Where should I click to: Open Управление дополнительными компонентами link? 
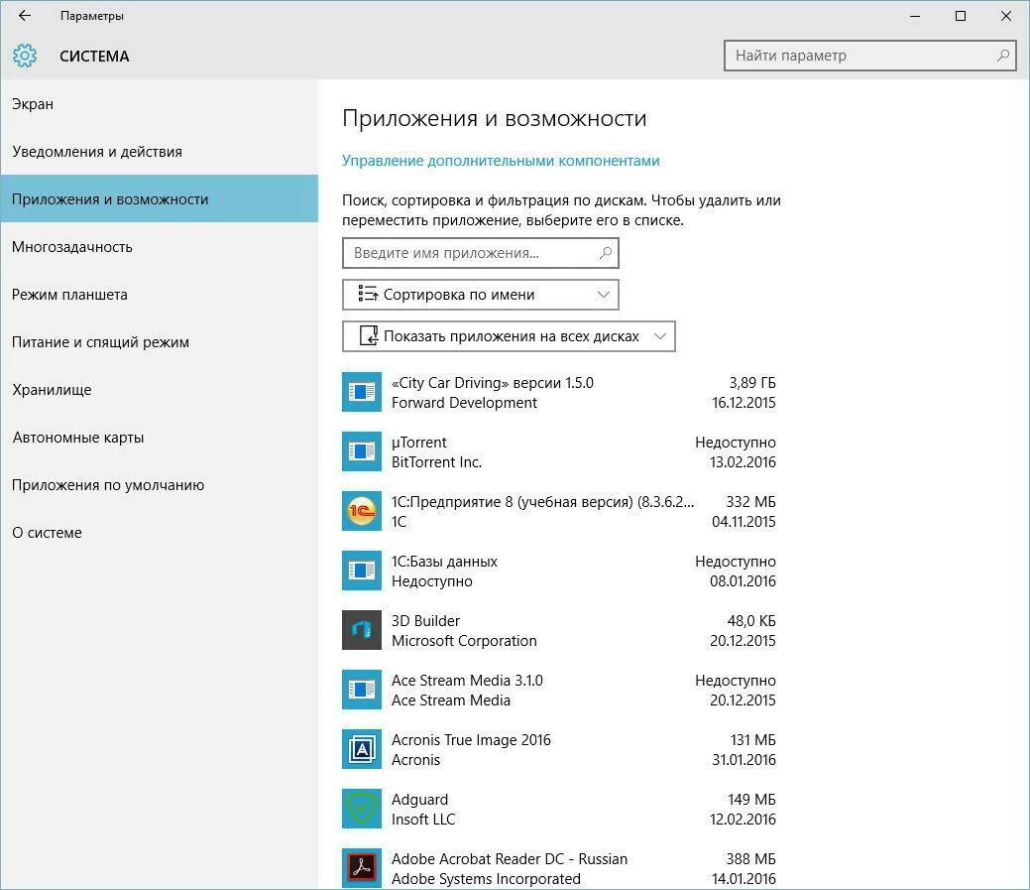click(x=501, y=161)
